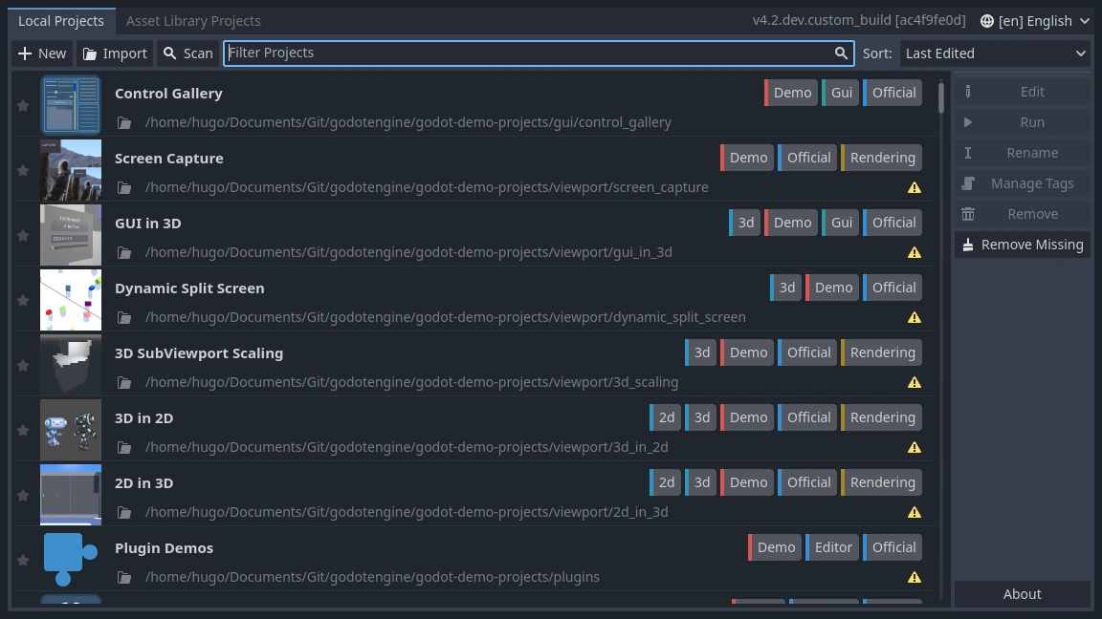
Task: Favorite the Control Gallery project with its star
Action: (x=23, y=105)
